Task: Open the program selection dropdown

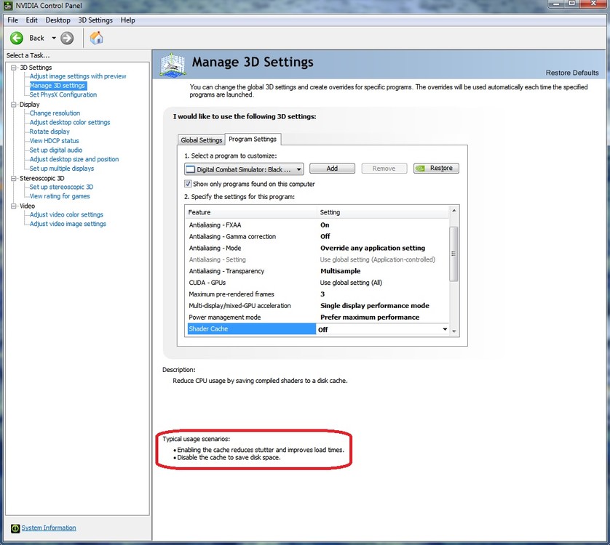Action: (244, 169)
